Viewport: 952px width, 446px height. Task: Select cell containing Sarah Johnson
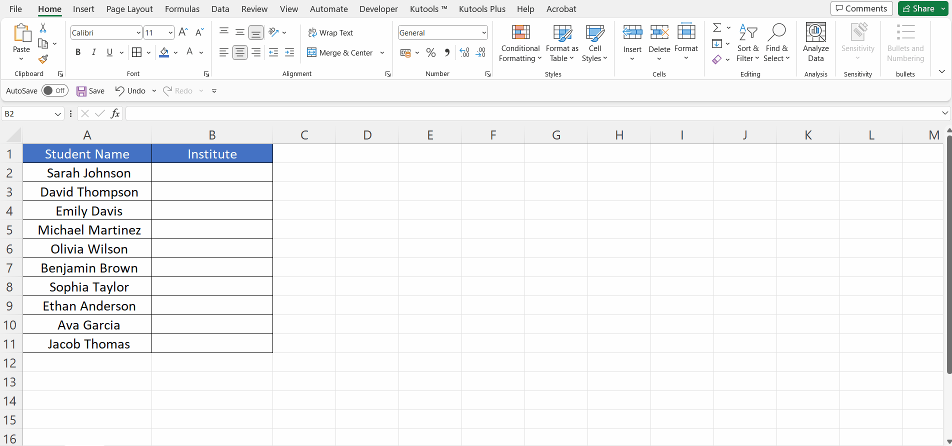(87, 173)
